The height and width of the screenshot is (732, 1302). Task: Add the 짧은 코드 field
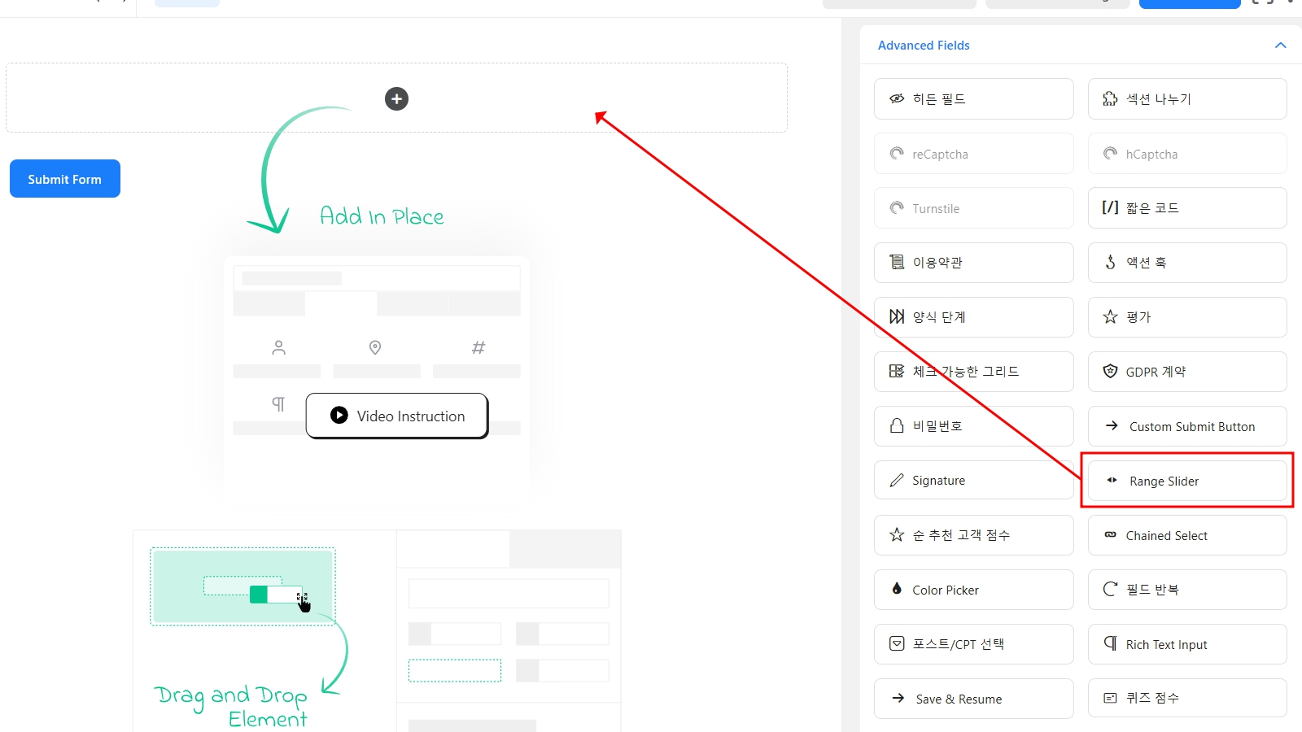pos(1187,208)
